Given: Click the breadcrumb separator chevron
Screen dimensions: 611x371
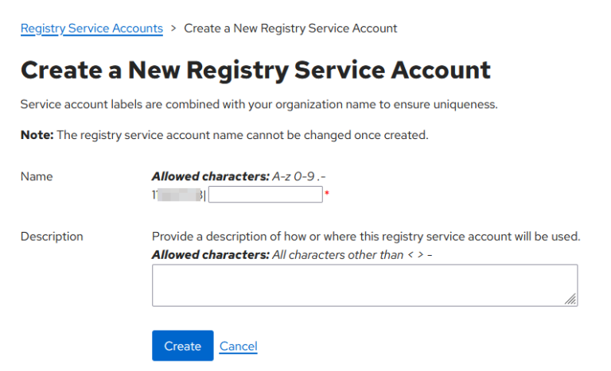Looking at the screenshot, I should coord(173,29).
